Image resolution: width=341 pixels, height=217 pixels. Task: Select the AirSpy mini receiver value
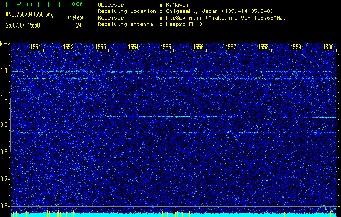(226, 18)
